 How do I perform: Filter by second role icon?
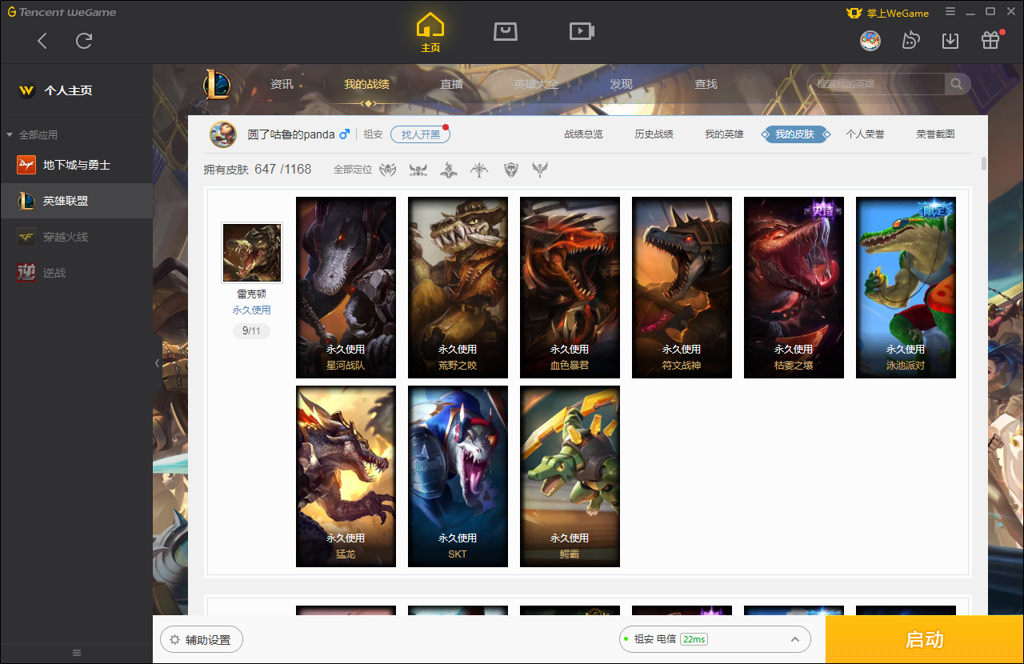tap(418, 170)
